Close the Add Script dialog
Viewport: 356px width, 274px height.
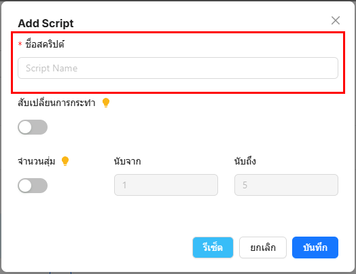(x=336, y=20)
